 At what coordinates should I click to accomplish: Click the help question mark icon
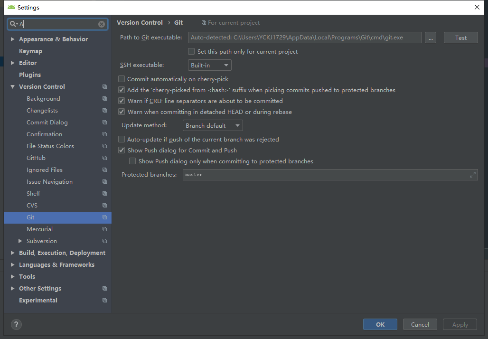coord(16,325)
